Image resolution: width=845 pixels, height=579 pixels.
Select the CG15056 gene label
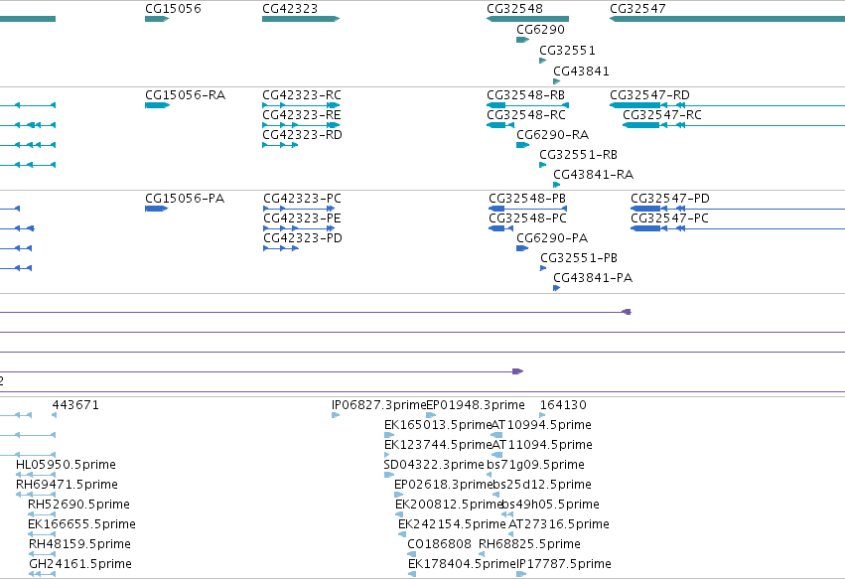tap(173, 9)
